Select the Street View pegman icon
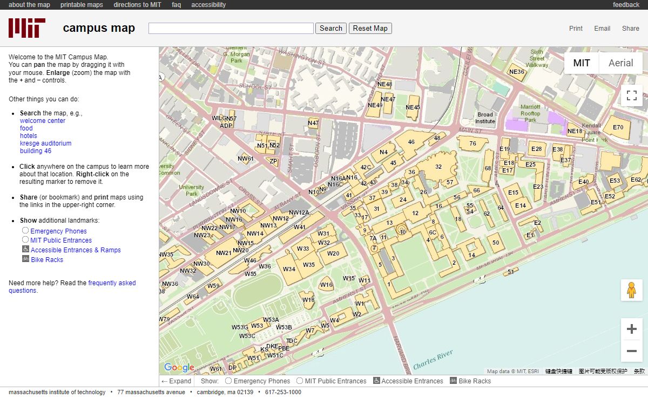Image resolution: width=648 pixels, height=399 pixels. point(632,290)
